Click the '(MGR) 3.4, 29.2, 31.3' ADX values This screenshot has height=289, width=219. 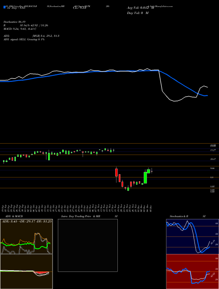(46, 36)
